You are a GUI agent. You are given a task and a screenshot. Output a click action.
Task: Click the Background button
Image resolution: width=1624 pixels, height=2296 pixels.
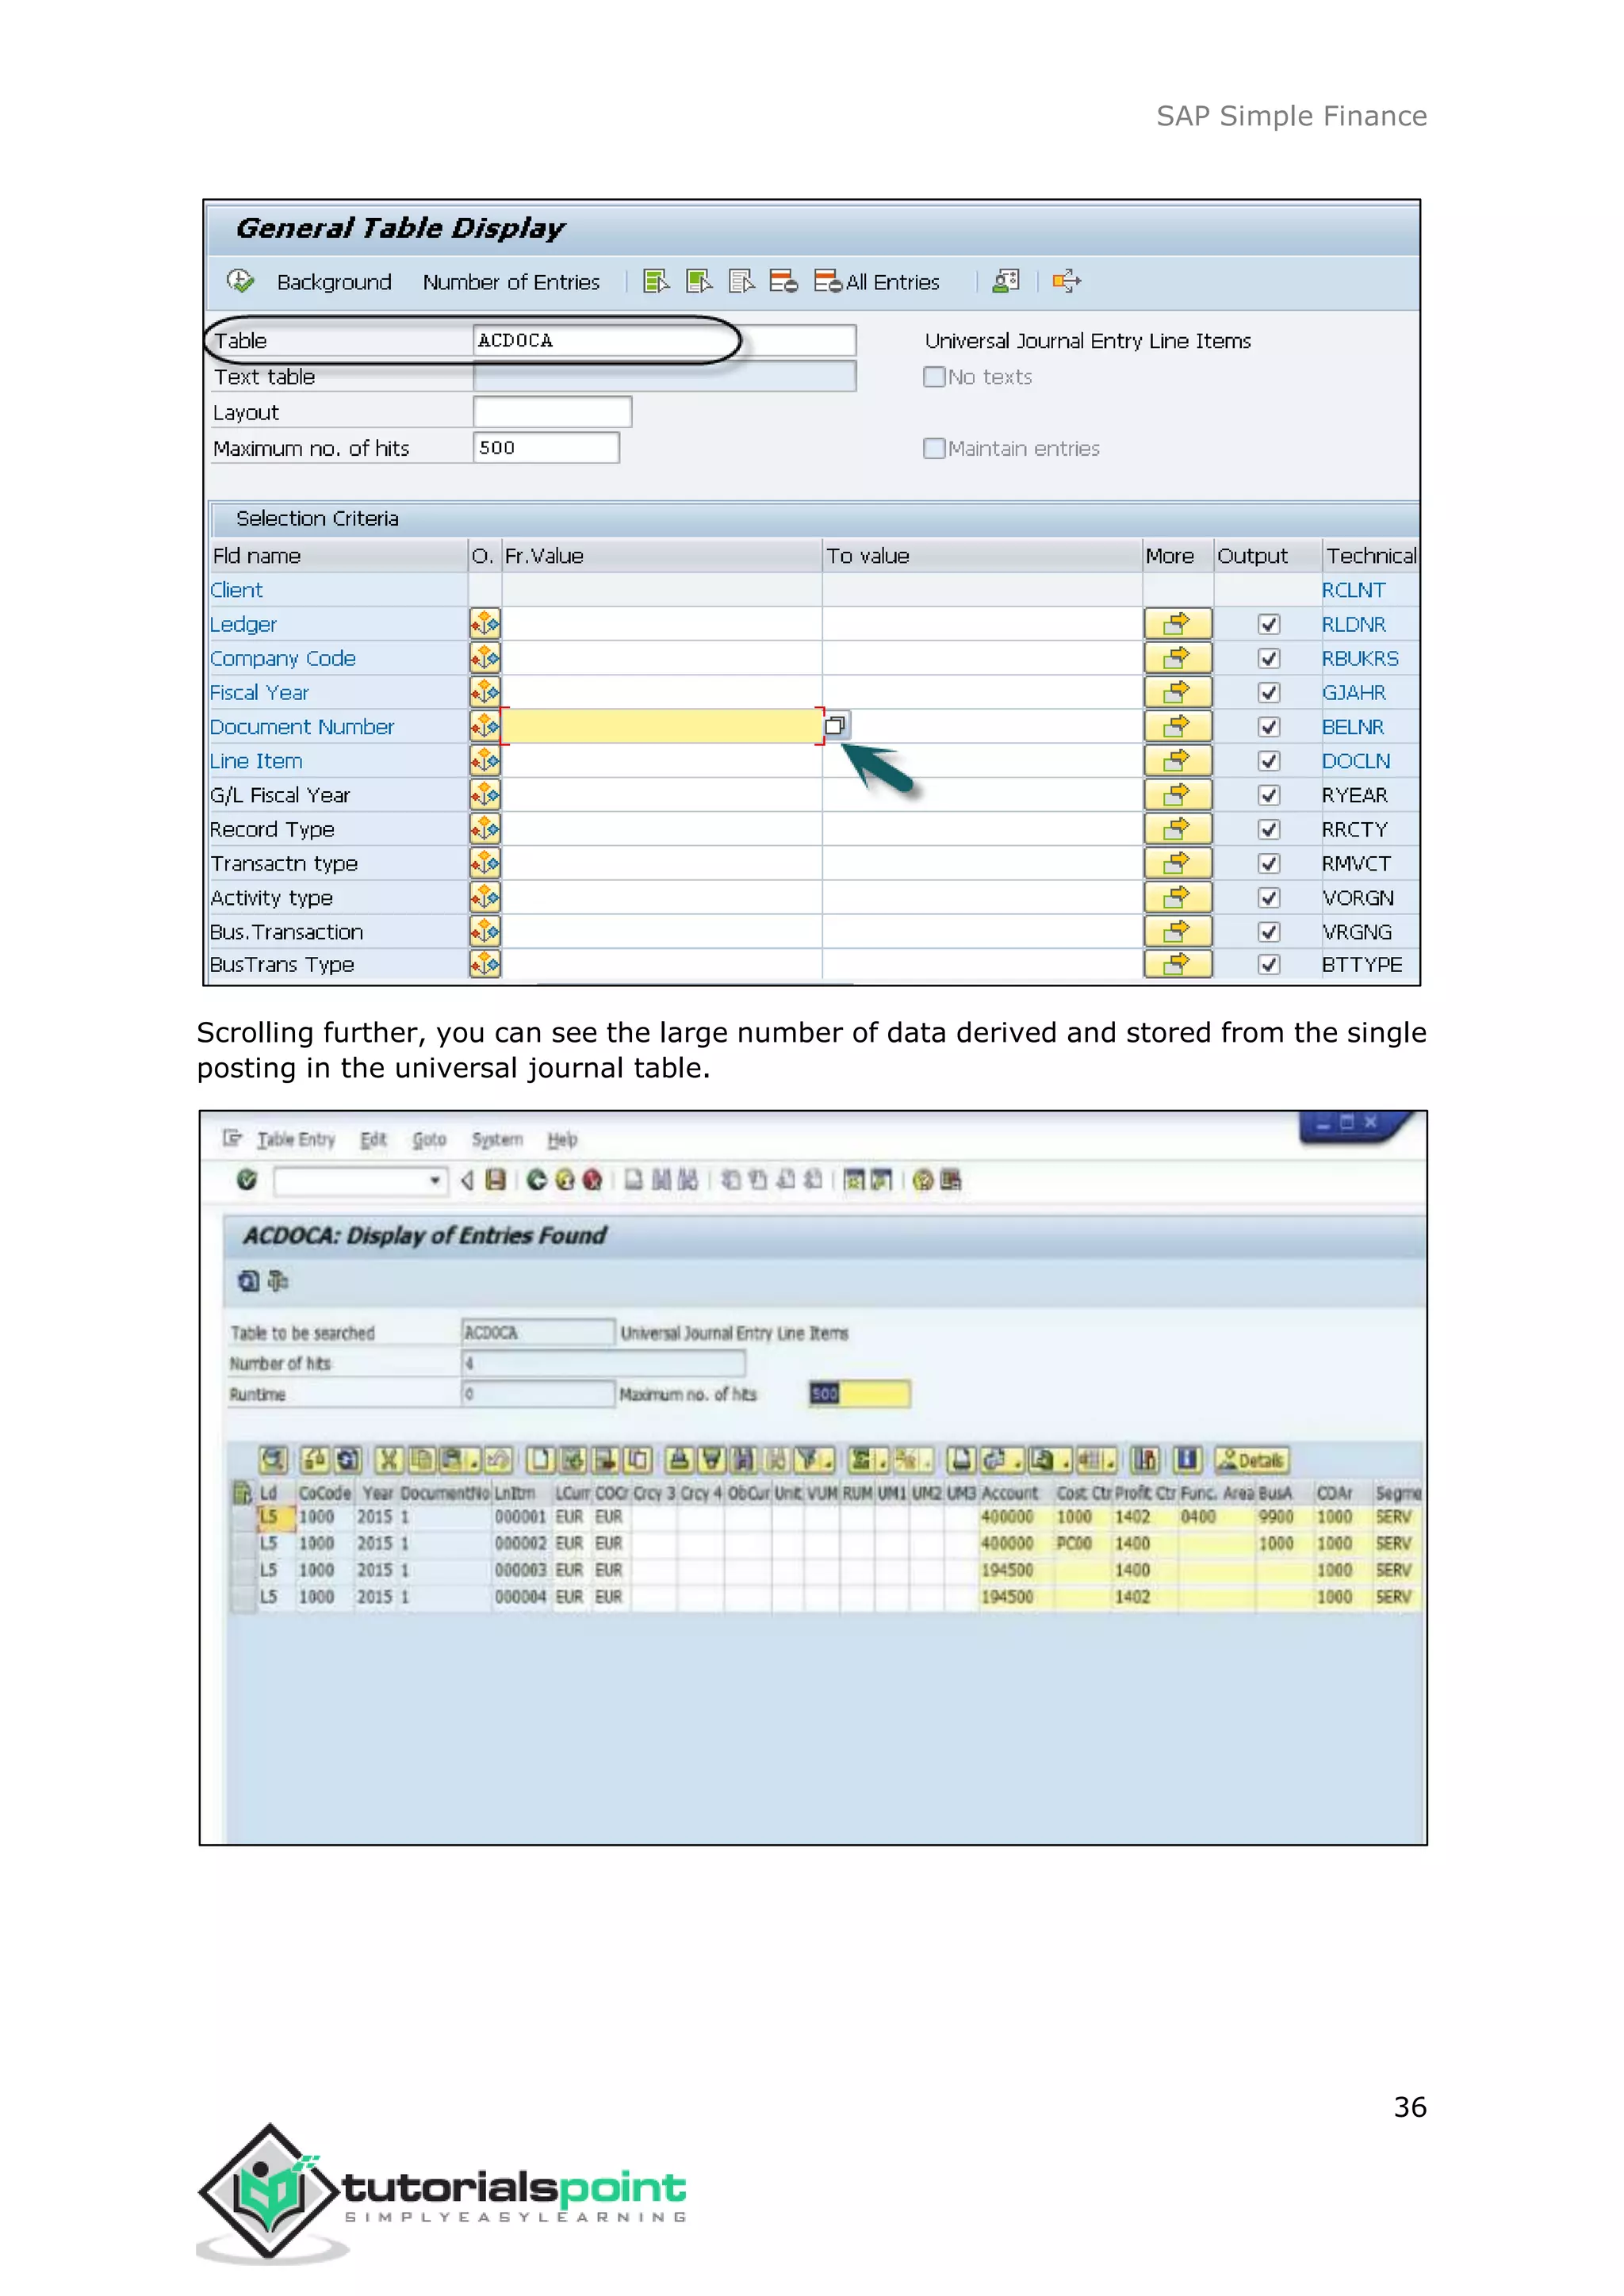click(x=334, y=282)
